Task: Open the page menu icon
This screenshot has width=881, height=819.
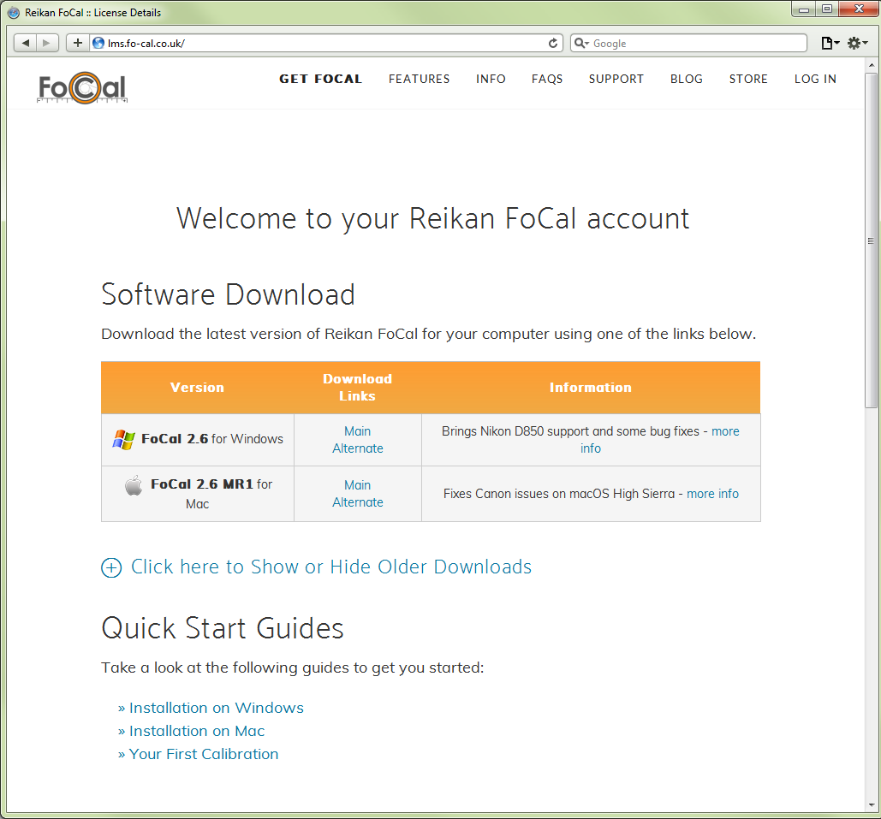Action: 830,44
